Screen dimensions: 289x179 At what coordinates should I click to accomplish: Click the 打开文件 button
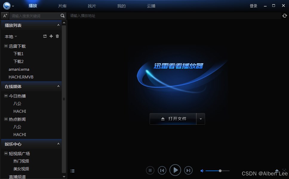(x=173, y=119)
